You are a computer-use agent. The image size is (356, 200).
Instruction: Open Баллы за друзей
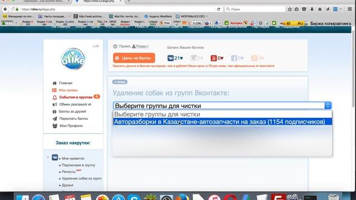(x=72, y=111)
